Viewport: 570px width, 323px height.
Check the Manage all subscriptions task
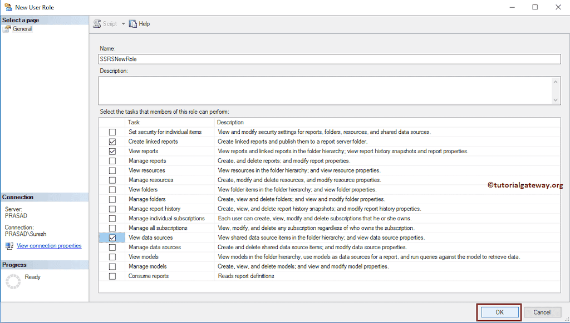pyautogui.click(x=113, y=228)
